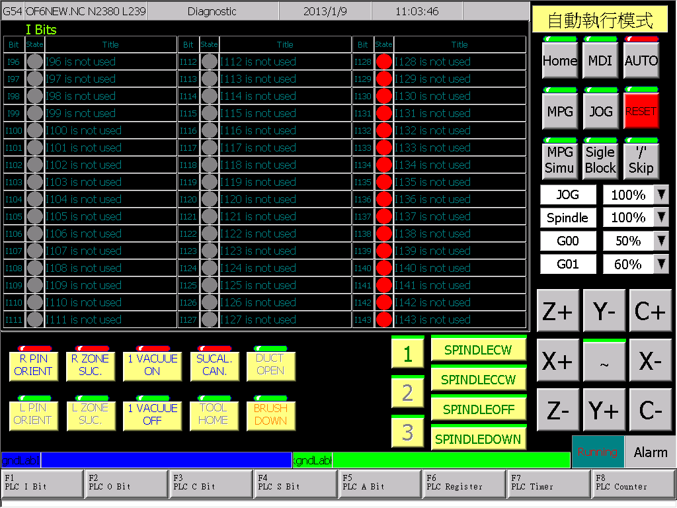This screenshot has height=508, width=677.
Task: Select the rapid traverse tilde key
Action: [x=604, y=361]
